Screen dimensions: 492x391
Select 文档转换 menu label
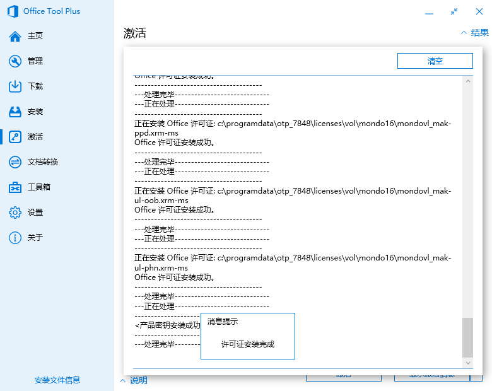point(43,162)
